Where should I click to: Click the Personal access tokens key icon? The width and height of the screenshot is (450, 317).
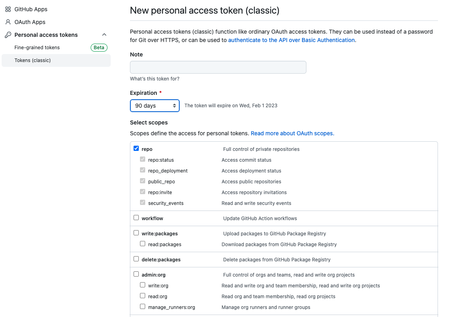pyautogui.click(x=8, y=35)
